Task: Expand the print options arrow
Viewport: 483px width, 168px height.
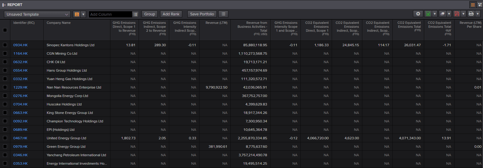Action: [x=478, y=14]
